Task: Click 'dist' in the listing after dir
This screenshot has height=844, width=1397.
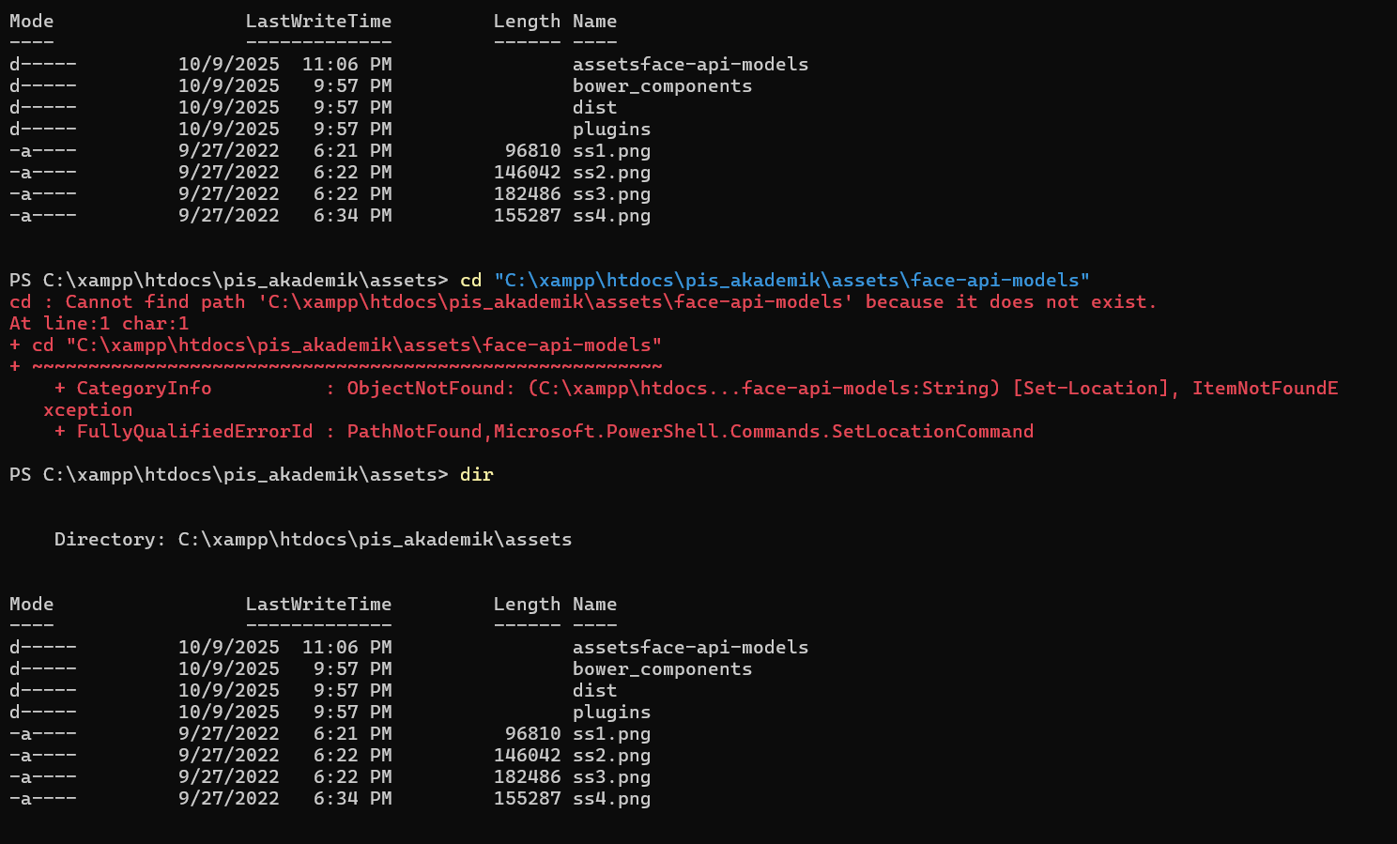Action: click(595, 690)
